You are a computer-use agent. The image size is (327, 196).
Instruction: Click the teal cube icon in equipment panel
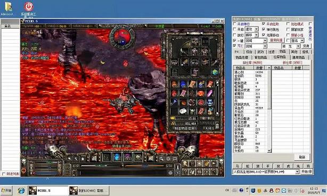click(215, 72)
